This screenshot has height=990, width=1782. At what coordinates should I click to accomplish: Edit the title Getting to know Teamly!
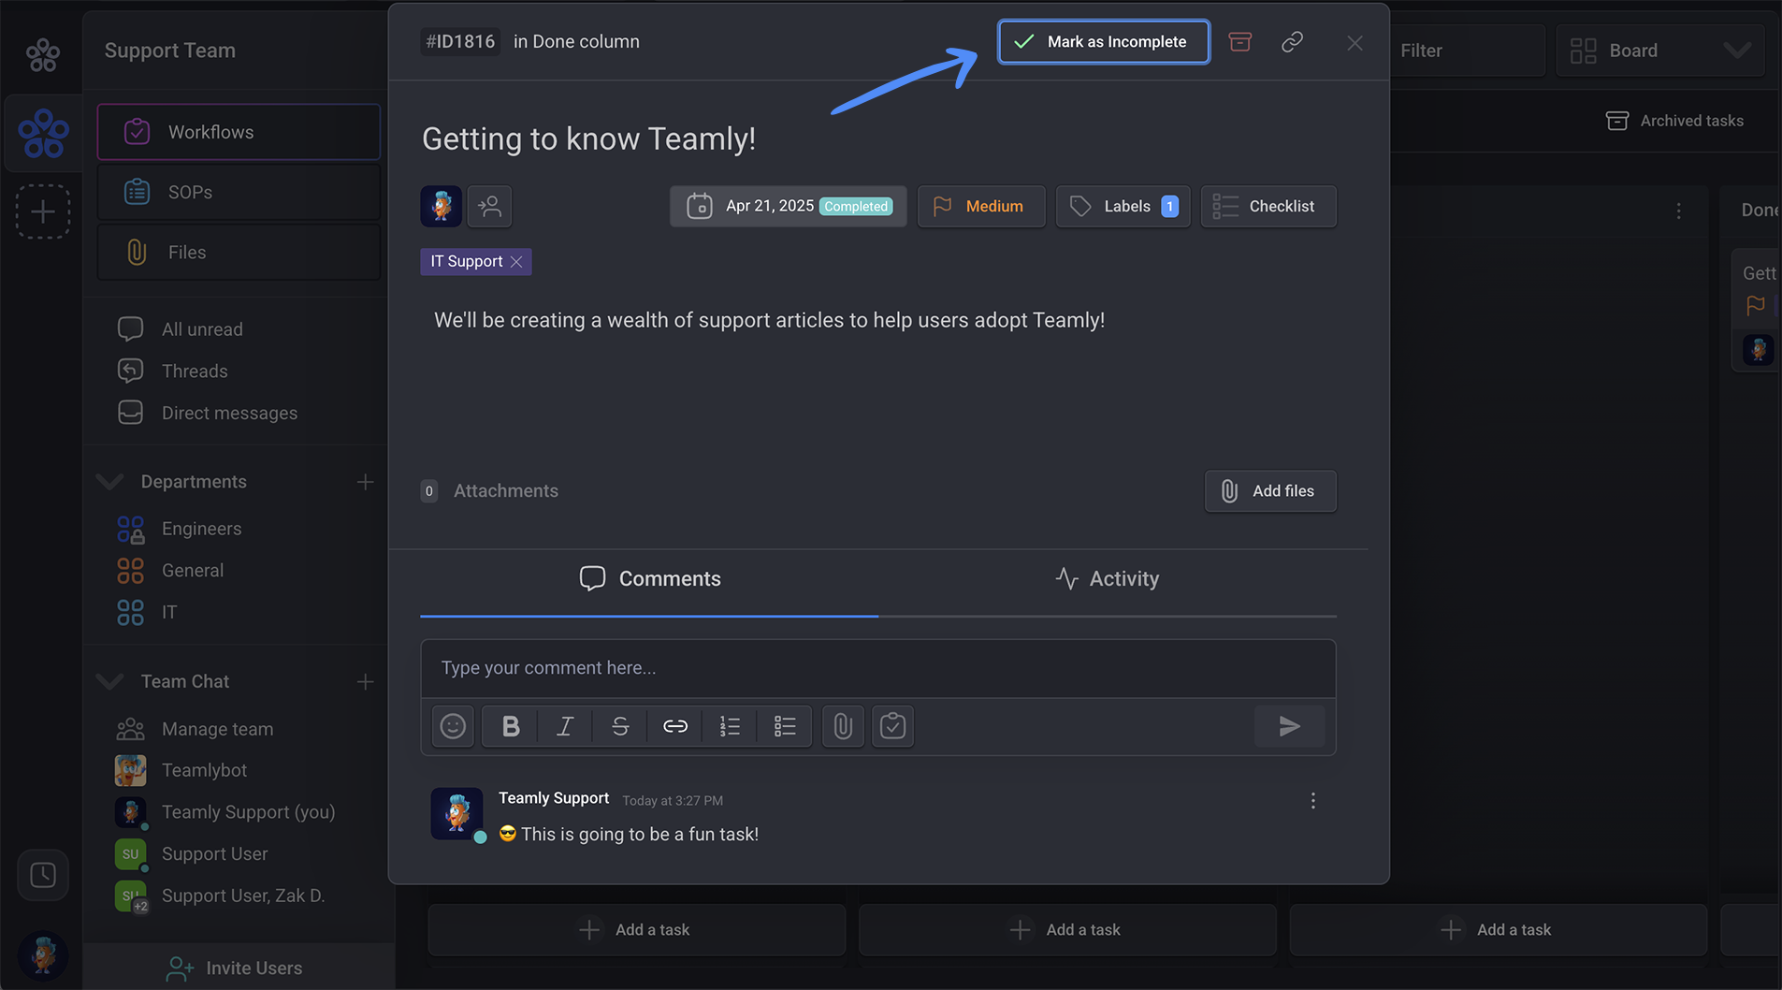click(x=588, y=138)
